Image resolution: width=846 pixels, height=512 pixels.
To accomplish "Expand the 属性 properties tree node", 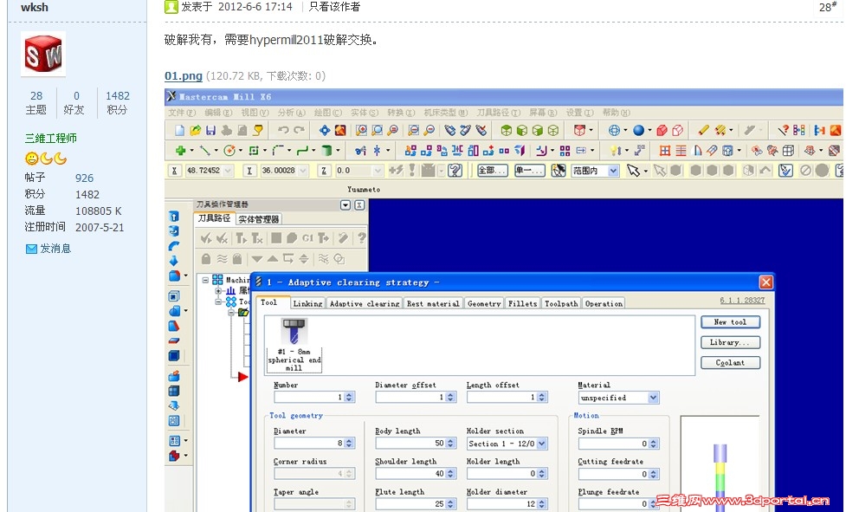I will click(218, 291).
